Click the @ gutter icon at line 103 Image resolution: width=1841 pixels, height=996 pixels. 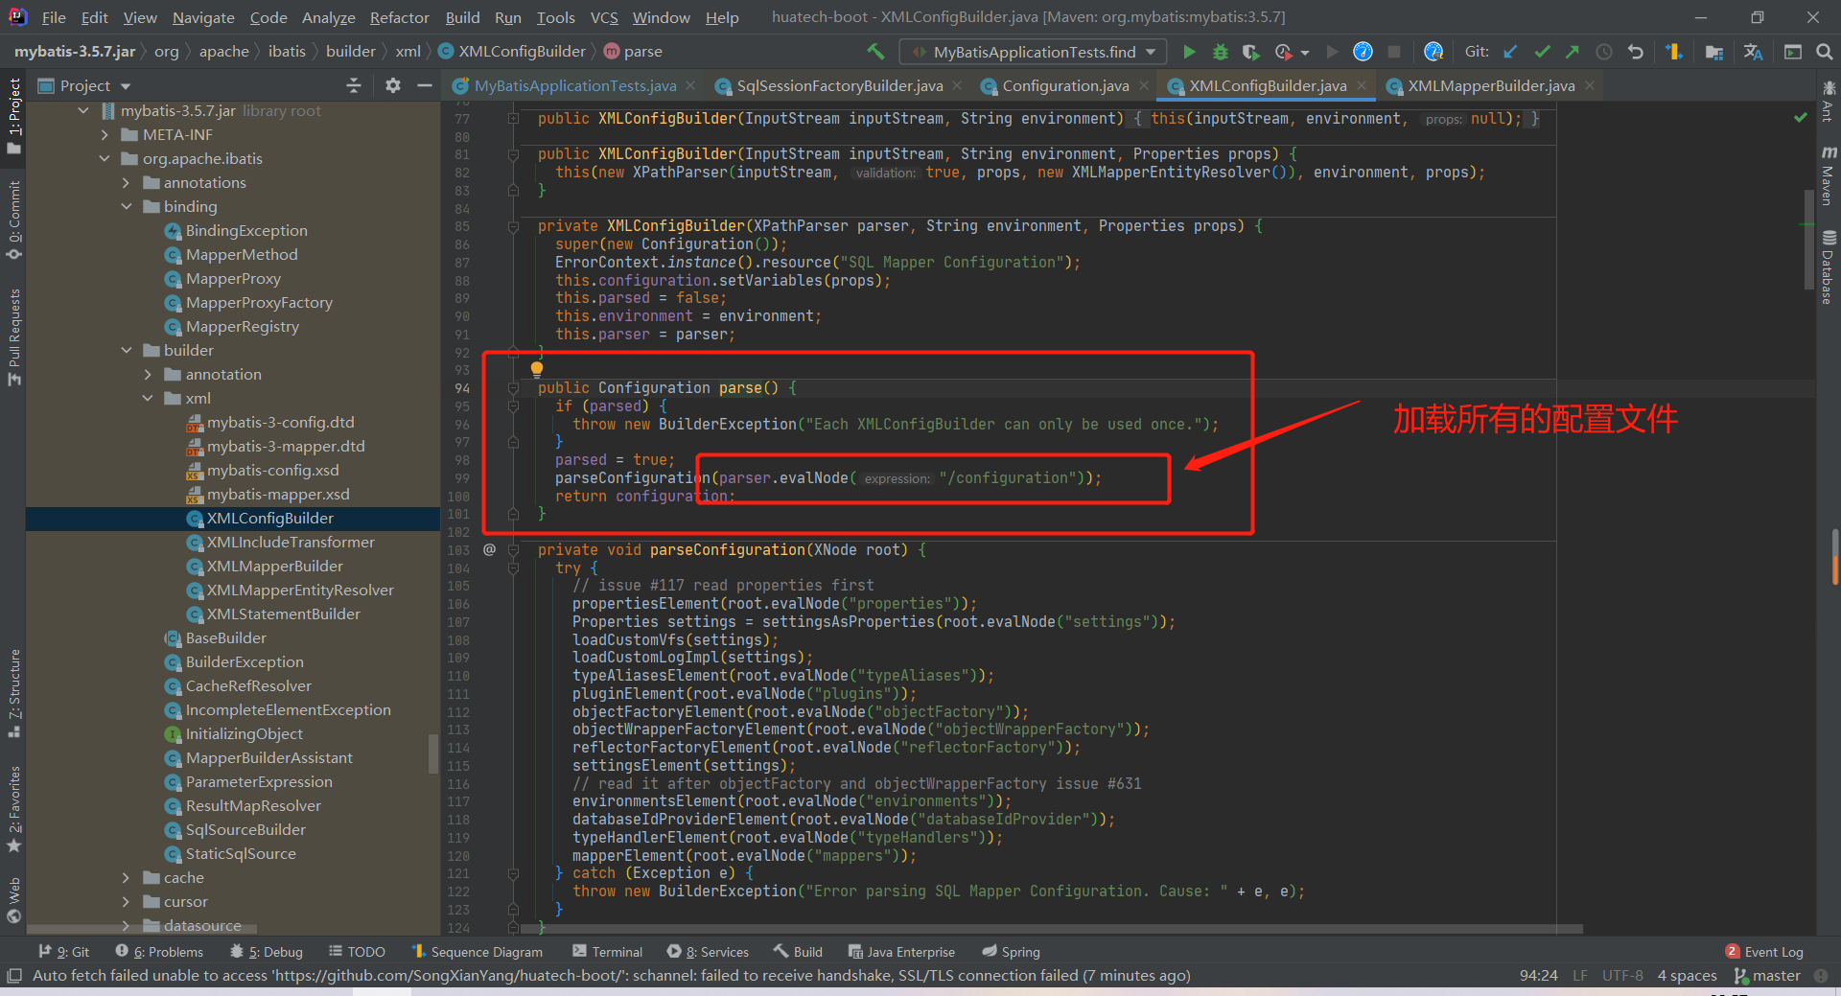click(489, 549)
